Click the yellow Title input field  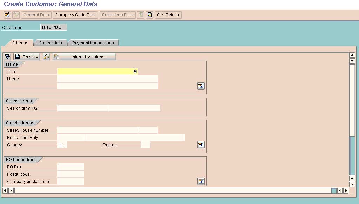click(97, 71)
